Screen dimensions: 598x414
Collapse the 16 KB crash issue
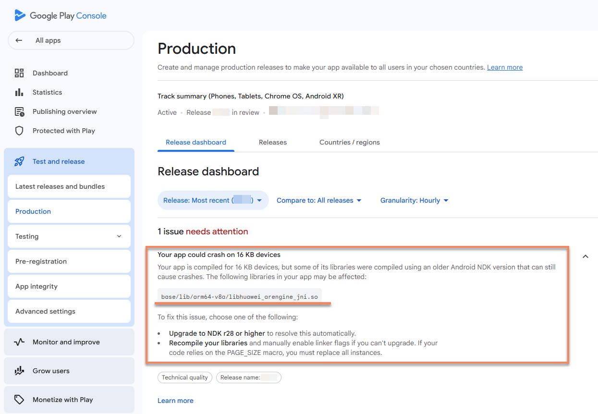pos(586,256)
